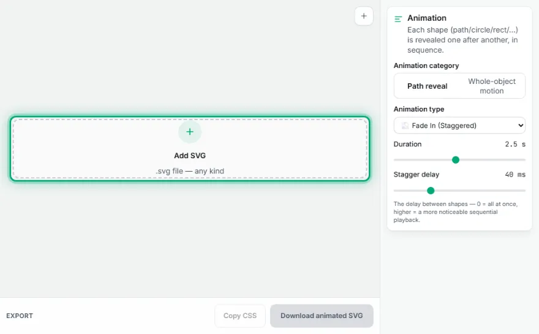Select the Path reveal category

pyautogui.click(x=427, y=86)
